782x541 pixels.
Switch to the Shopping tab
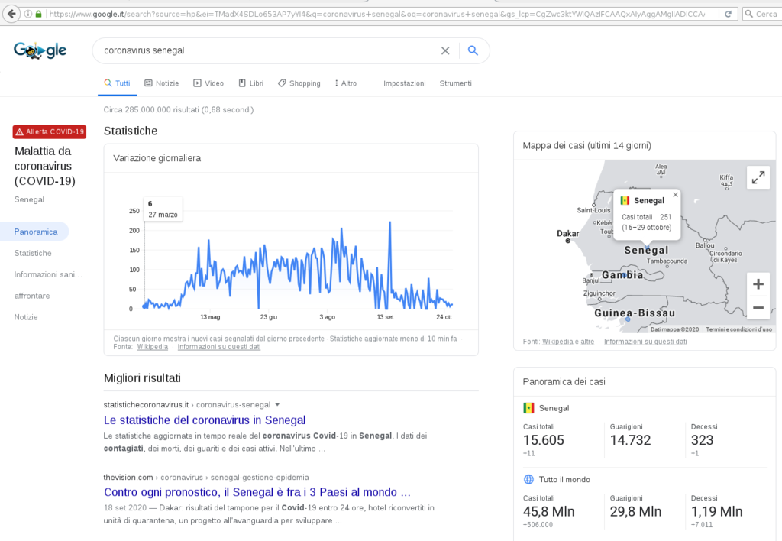299,83
